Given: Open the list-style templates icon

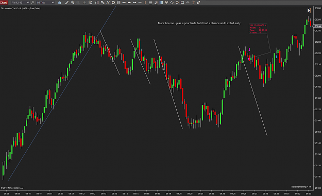Looking at the screenshot, I should pos(118,3).
